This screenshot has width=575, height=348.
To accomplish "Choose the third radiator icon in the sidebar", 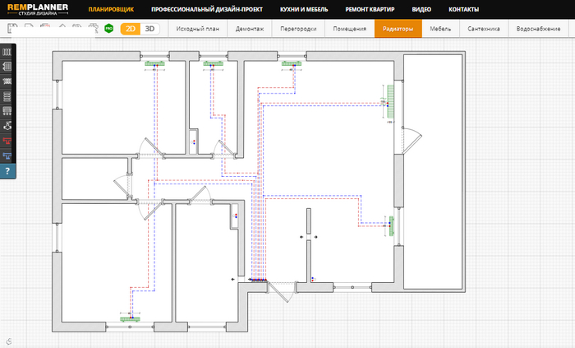I will tap(7, 81).
